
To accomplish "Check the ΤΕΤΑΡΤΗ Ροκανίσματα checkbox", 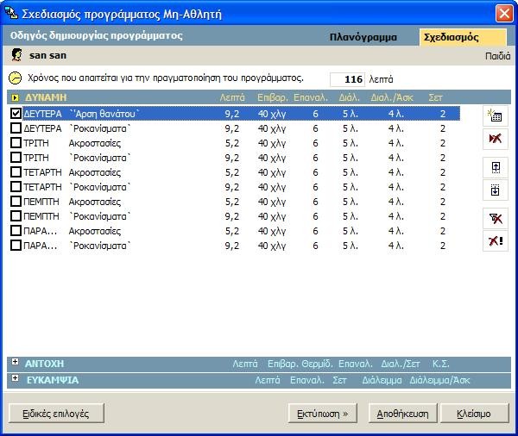I will (x=16, y=187).
